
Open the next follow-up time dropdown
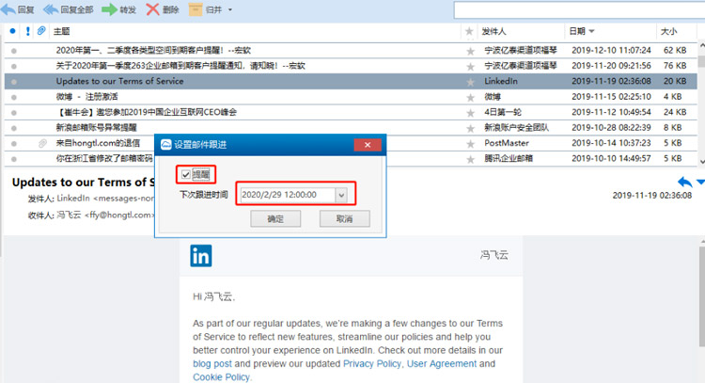(340, 195)
